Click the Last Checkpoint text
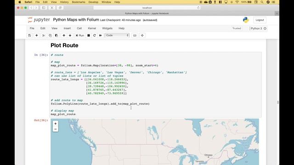This screenshot has width=294, height=165. [120, 20]
